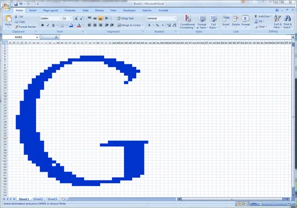Screen dimensions: 297x208
Task: Open Format as Table gallery
Action: (202, 22)
